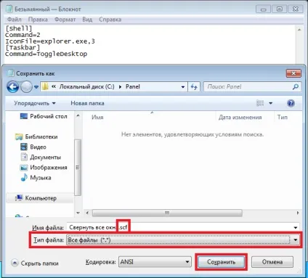Collapse folders with Скрыть папки
Screen dimensions: 308x278
click(x=35, y=263)
